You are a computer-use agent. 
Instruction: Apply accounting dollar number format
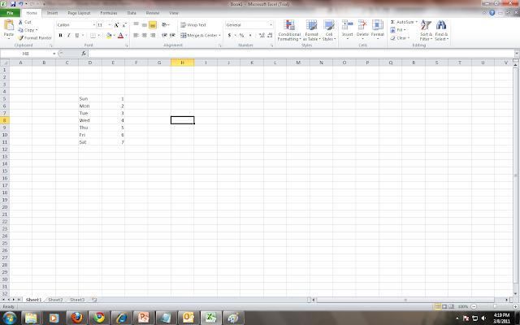coord(229,35)
